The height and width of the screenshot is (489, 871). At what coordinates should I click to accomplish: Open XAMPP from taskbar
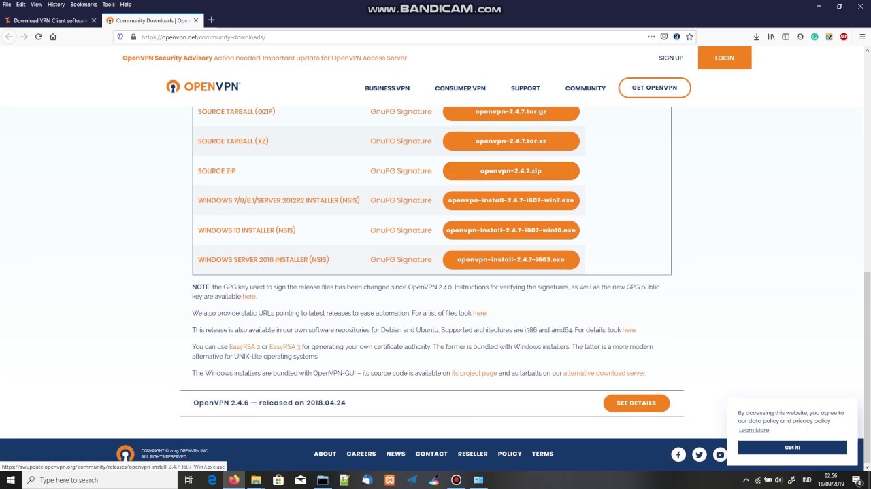389,480
